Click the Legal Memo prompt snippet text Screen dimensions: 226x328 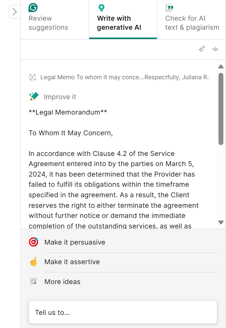[x=124, y=77]
